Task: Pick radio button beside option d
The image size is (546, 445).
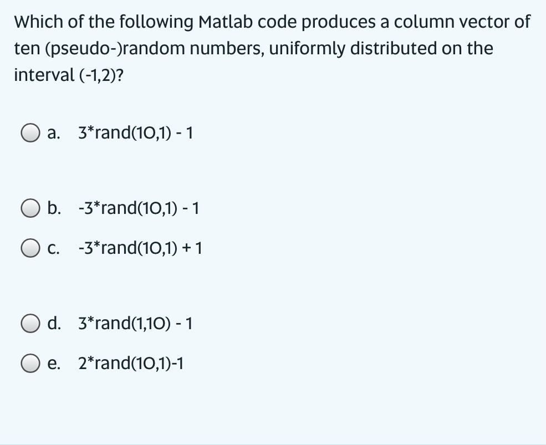Action: click(30, 324)
